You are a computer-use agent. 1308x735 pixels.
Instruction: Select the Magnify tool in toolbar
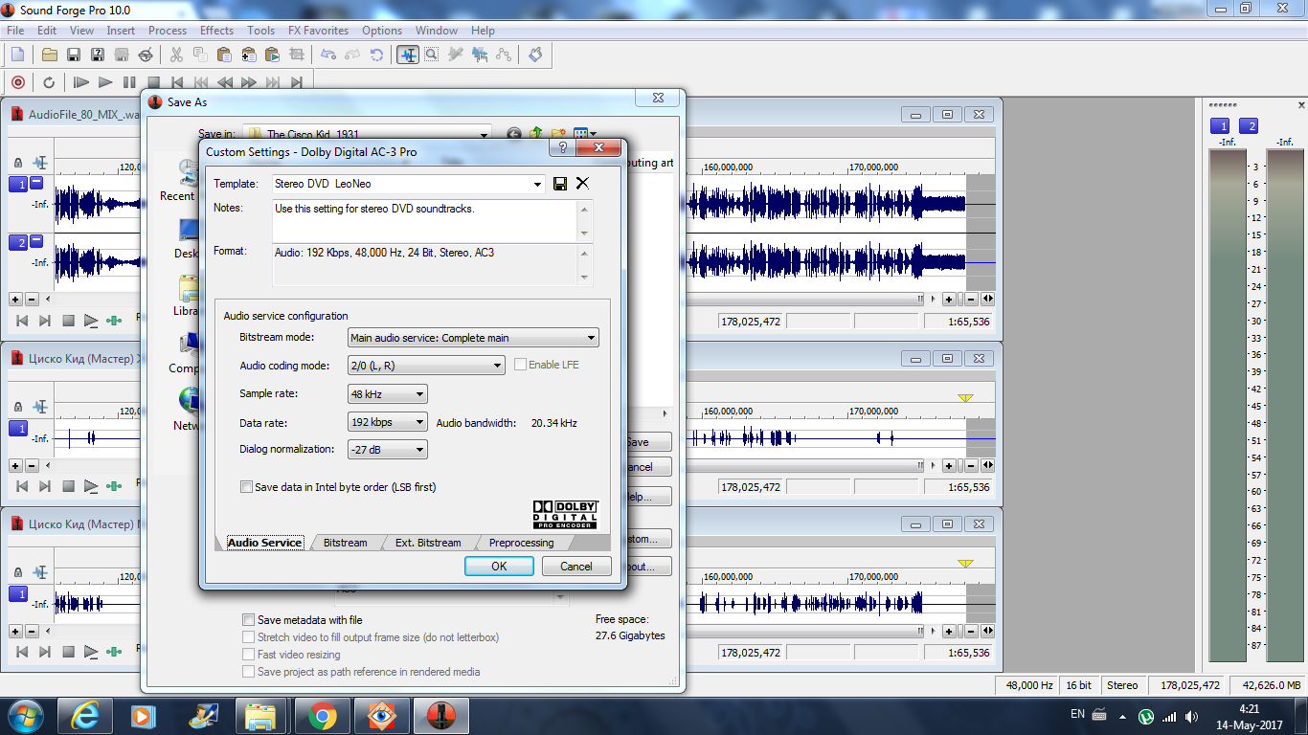point(432,55)
